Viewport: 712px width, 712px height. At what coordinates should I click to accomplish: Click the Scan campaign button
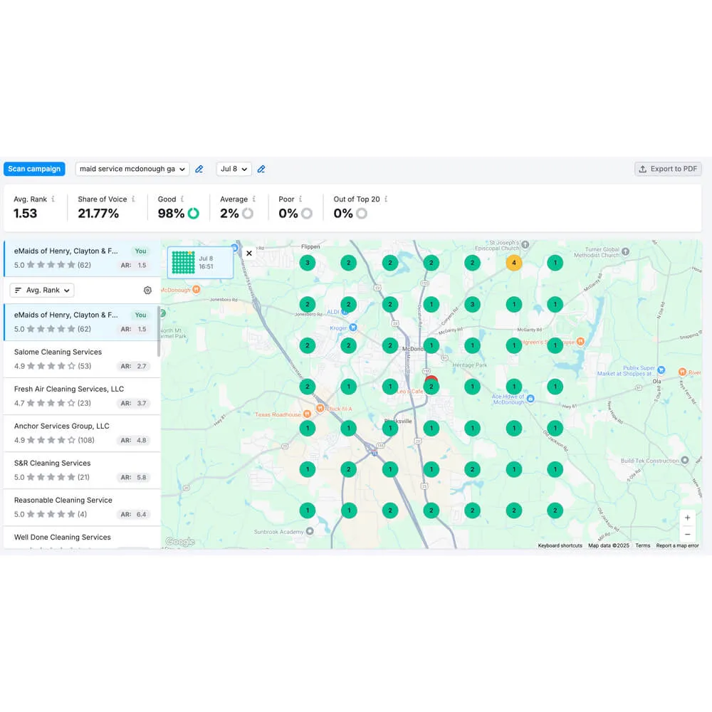[34, 169]
